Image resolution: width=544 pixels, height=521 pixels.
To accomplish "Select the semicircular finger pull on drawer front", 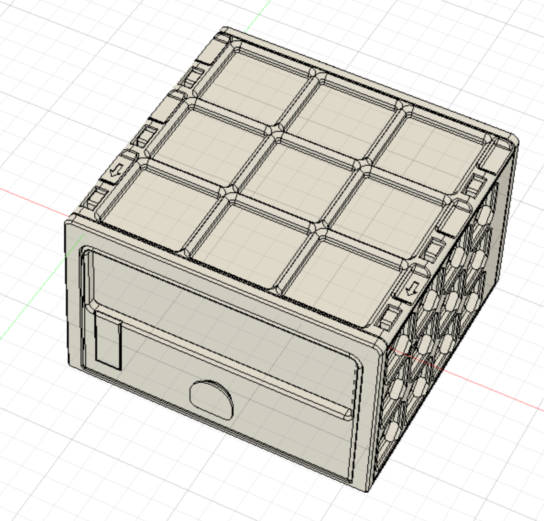I will point(212,401).
